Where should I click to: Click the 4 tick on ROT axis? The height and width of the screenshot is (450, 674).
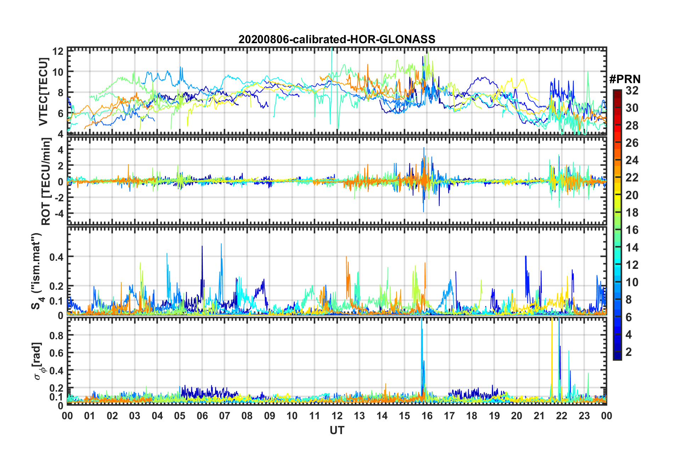tap(61, 150)
